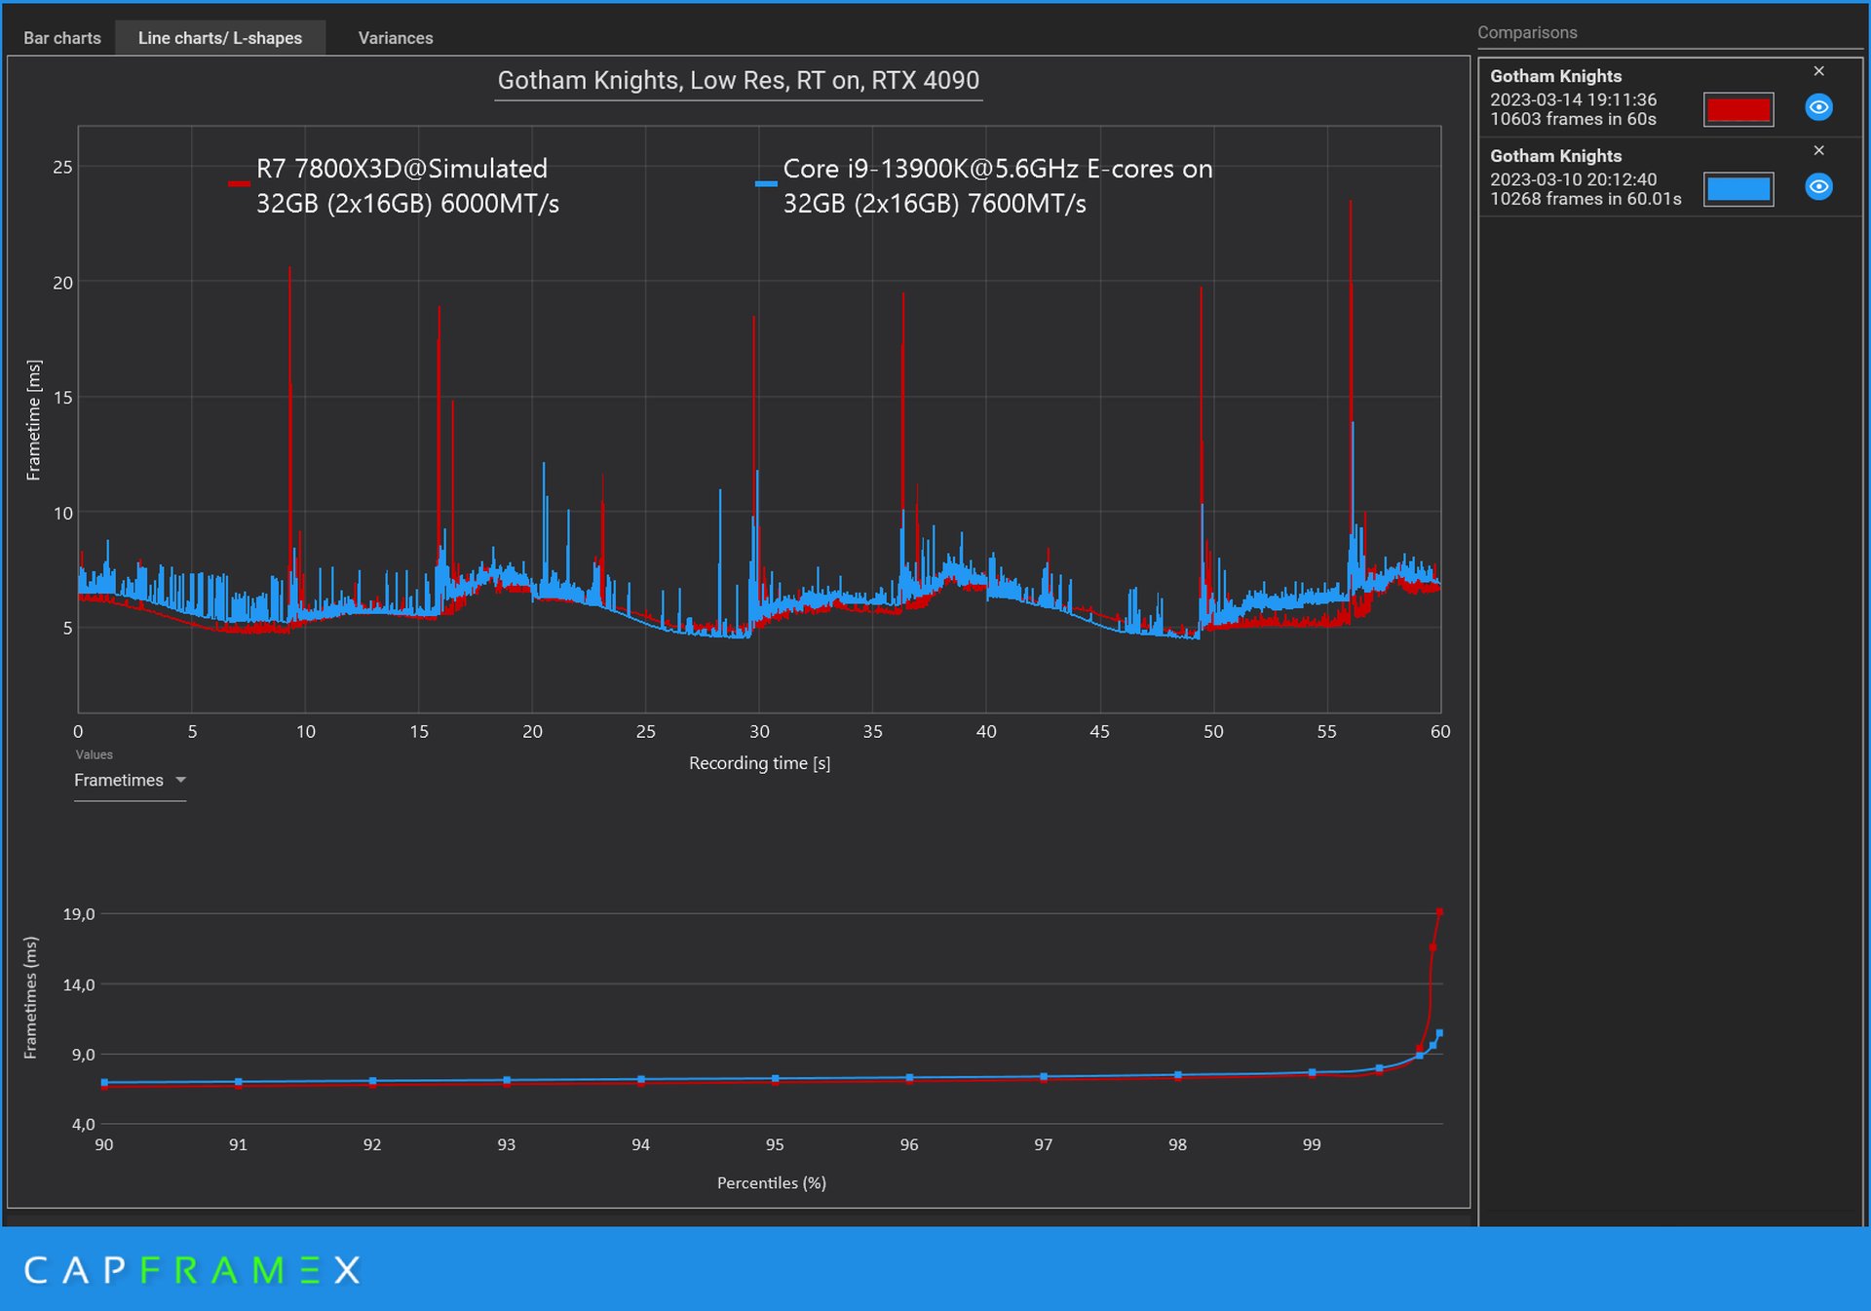The width and height of the screenshot is (1871, 1311).
Task: Toggle visibility of the blue 20:12:40 comparison
Action: (x=1818, y=187)
